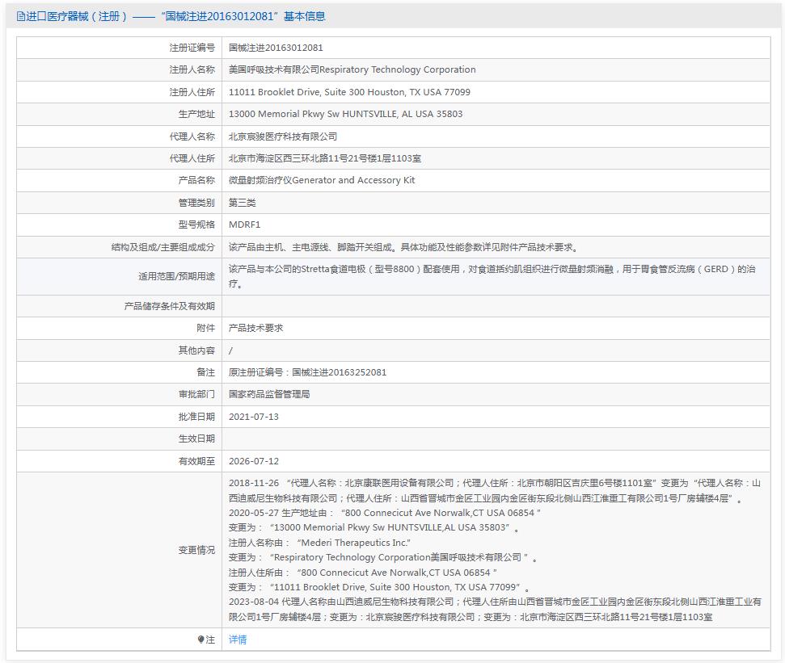This screenshot has width=785, height=663.
Task: Click the line 注册人住所由 800 Connecicut Ave Norwalk
Action: tap(363, 573)
